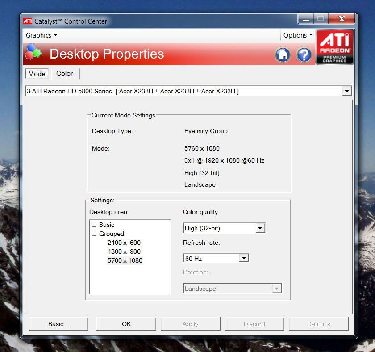This screenshot has height=352, width=375.
Task: Switch to the Color tab
Action: coord(64,74)
